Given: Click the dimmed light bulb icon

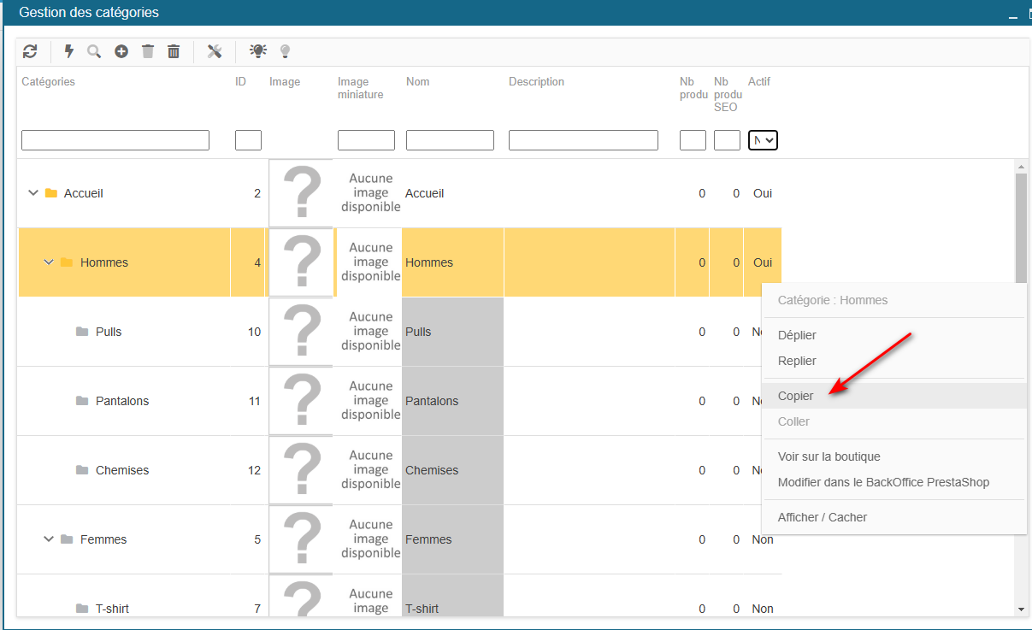Looking at the screenshot, I should click(285, 52).
